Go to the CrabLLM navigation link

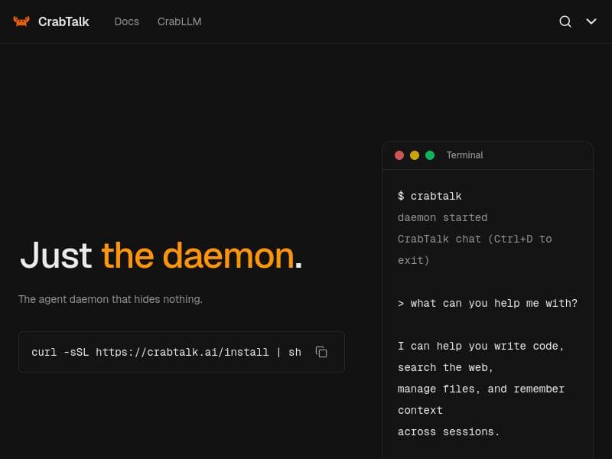click(x=179, y=21)
